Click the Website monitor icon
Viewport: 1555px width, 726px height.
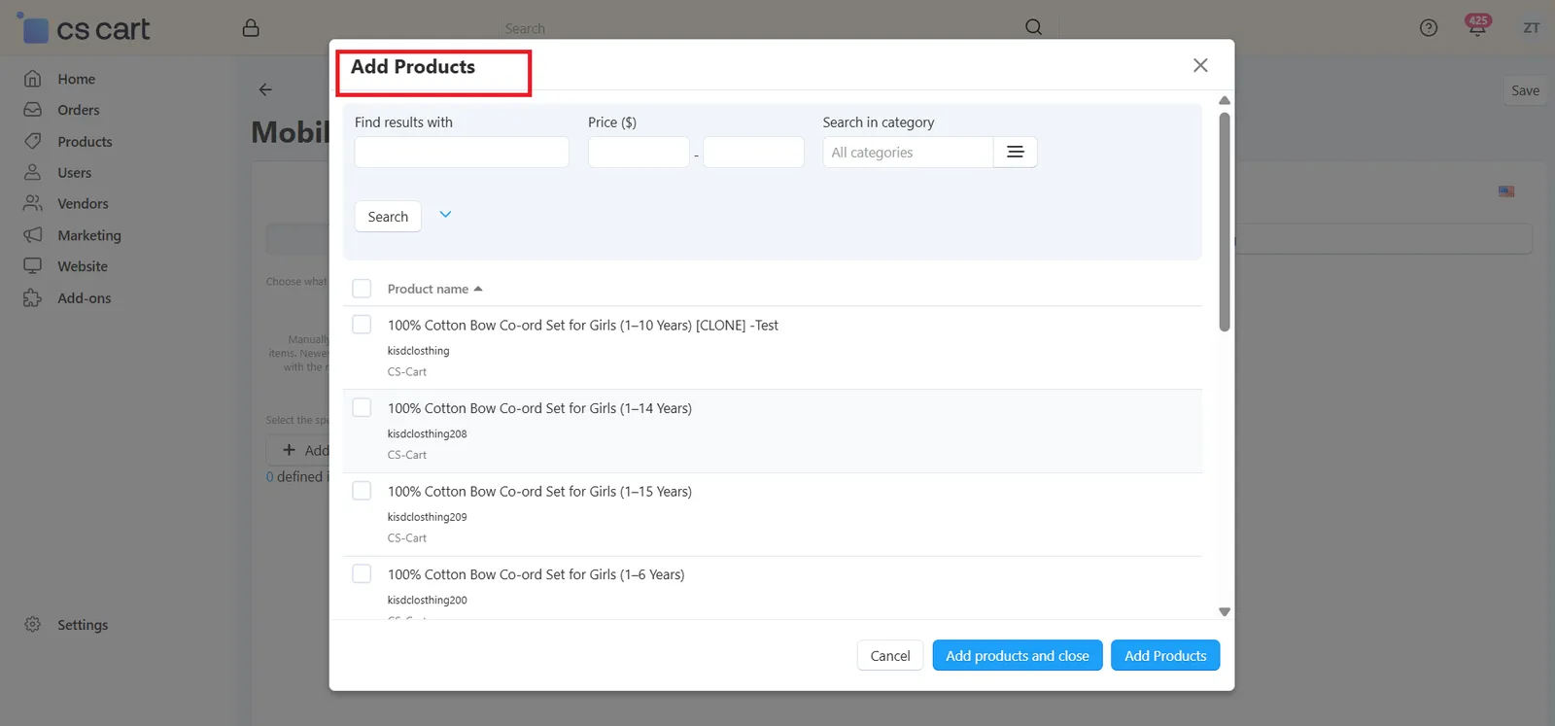tap(32, 266)
